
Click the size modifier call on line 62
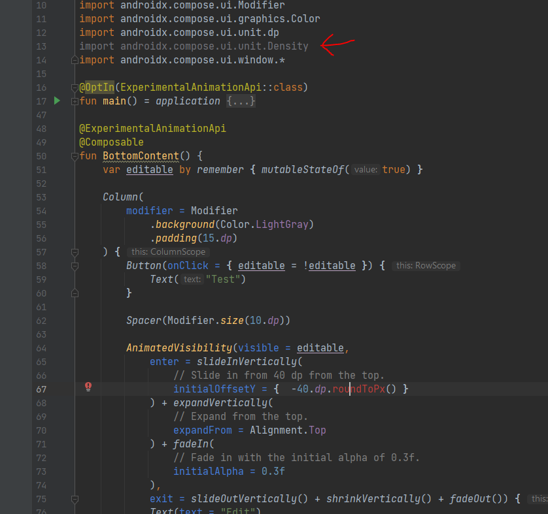coord(232,320)
